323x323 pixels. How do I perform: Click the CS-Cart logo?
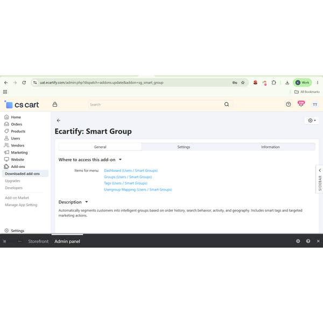22,104
